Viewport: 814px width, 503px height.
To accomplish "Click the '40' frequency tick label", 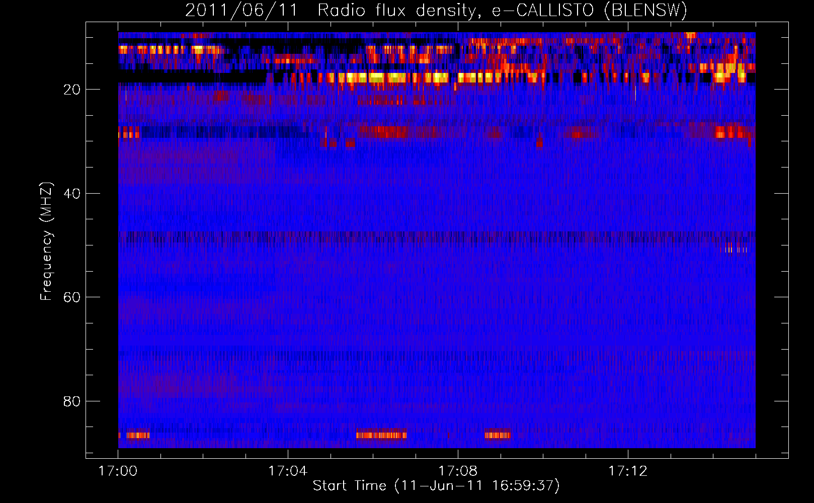I will (x=72, y=194).
